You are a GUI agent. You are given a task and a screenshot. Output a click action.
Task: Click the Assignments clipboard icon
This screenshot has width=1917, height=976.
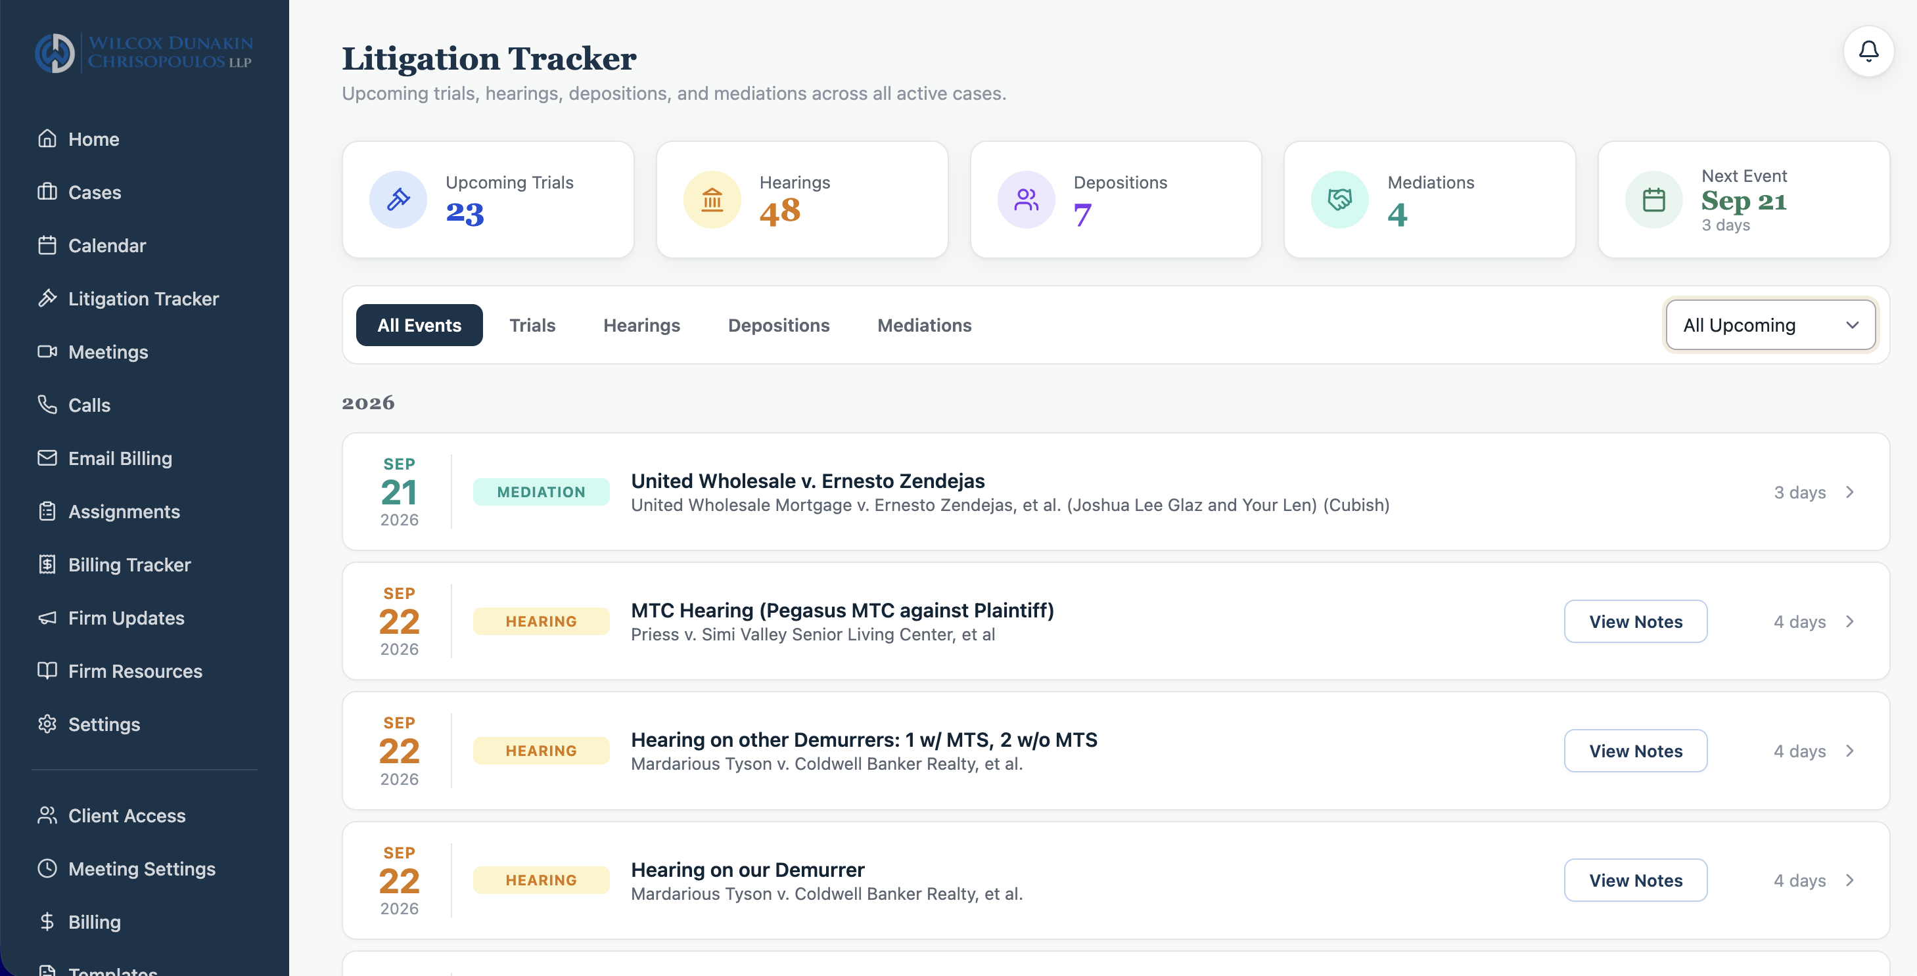[x=47, y=511]
